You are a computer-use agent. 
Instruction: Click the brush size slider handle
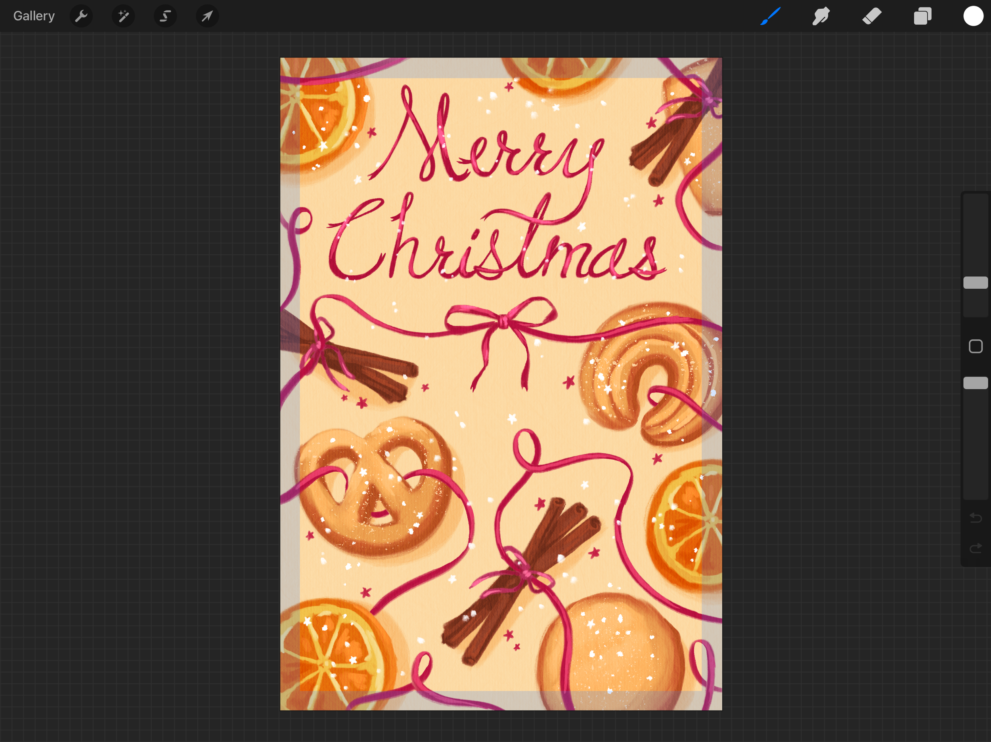click(975, 282)
